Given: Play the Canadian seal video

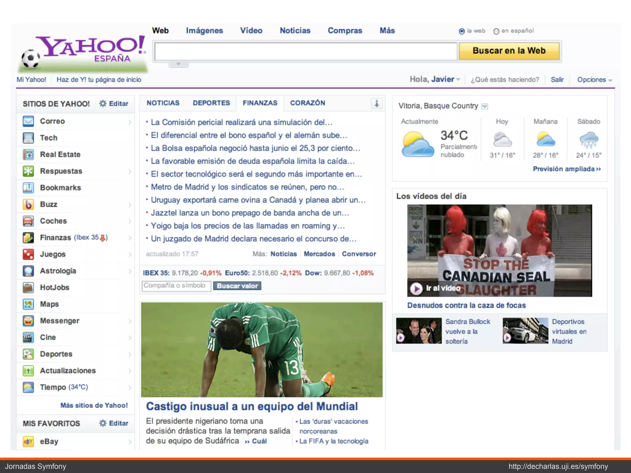Looking at the screenshot, I should click(x=416, y=289).
